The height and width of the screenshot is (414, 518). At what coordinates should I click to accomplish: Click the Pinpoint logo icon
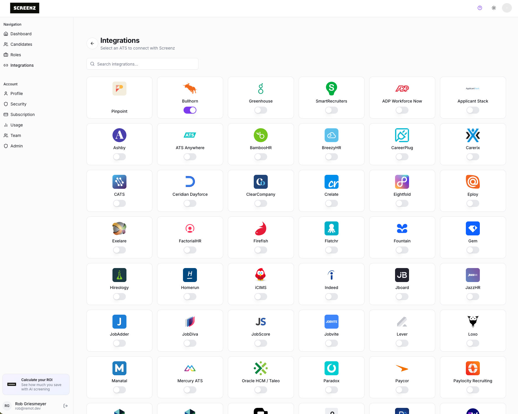pyautogui.click(x=119, y=89)
